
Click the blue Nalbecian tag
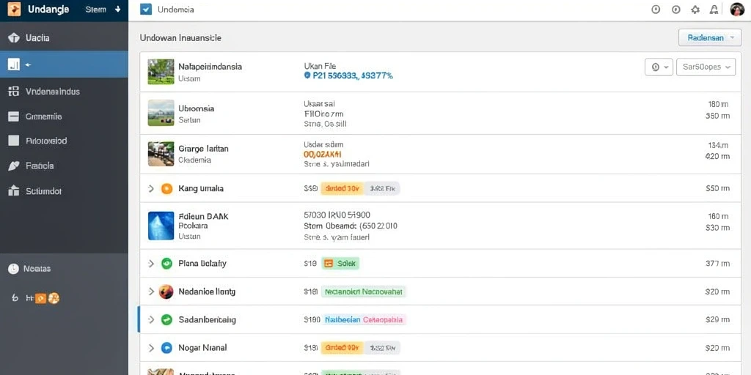click(x=342, y=319)
